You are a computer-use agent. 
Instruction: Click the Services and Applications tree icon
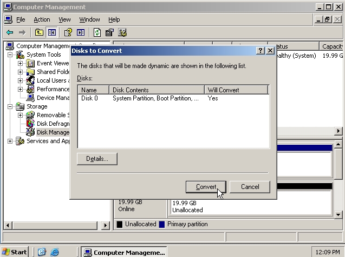(20, 141)
